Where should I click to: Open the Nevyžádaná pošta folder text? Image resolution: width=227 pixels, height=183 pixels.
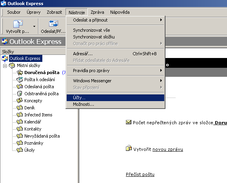point(42,136)
